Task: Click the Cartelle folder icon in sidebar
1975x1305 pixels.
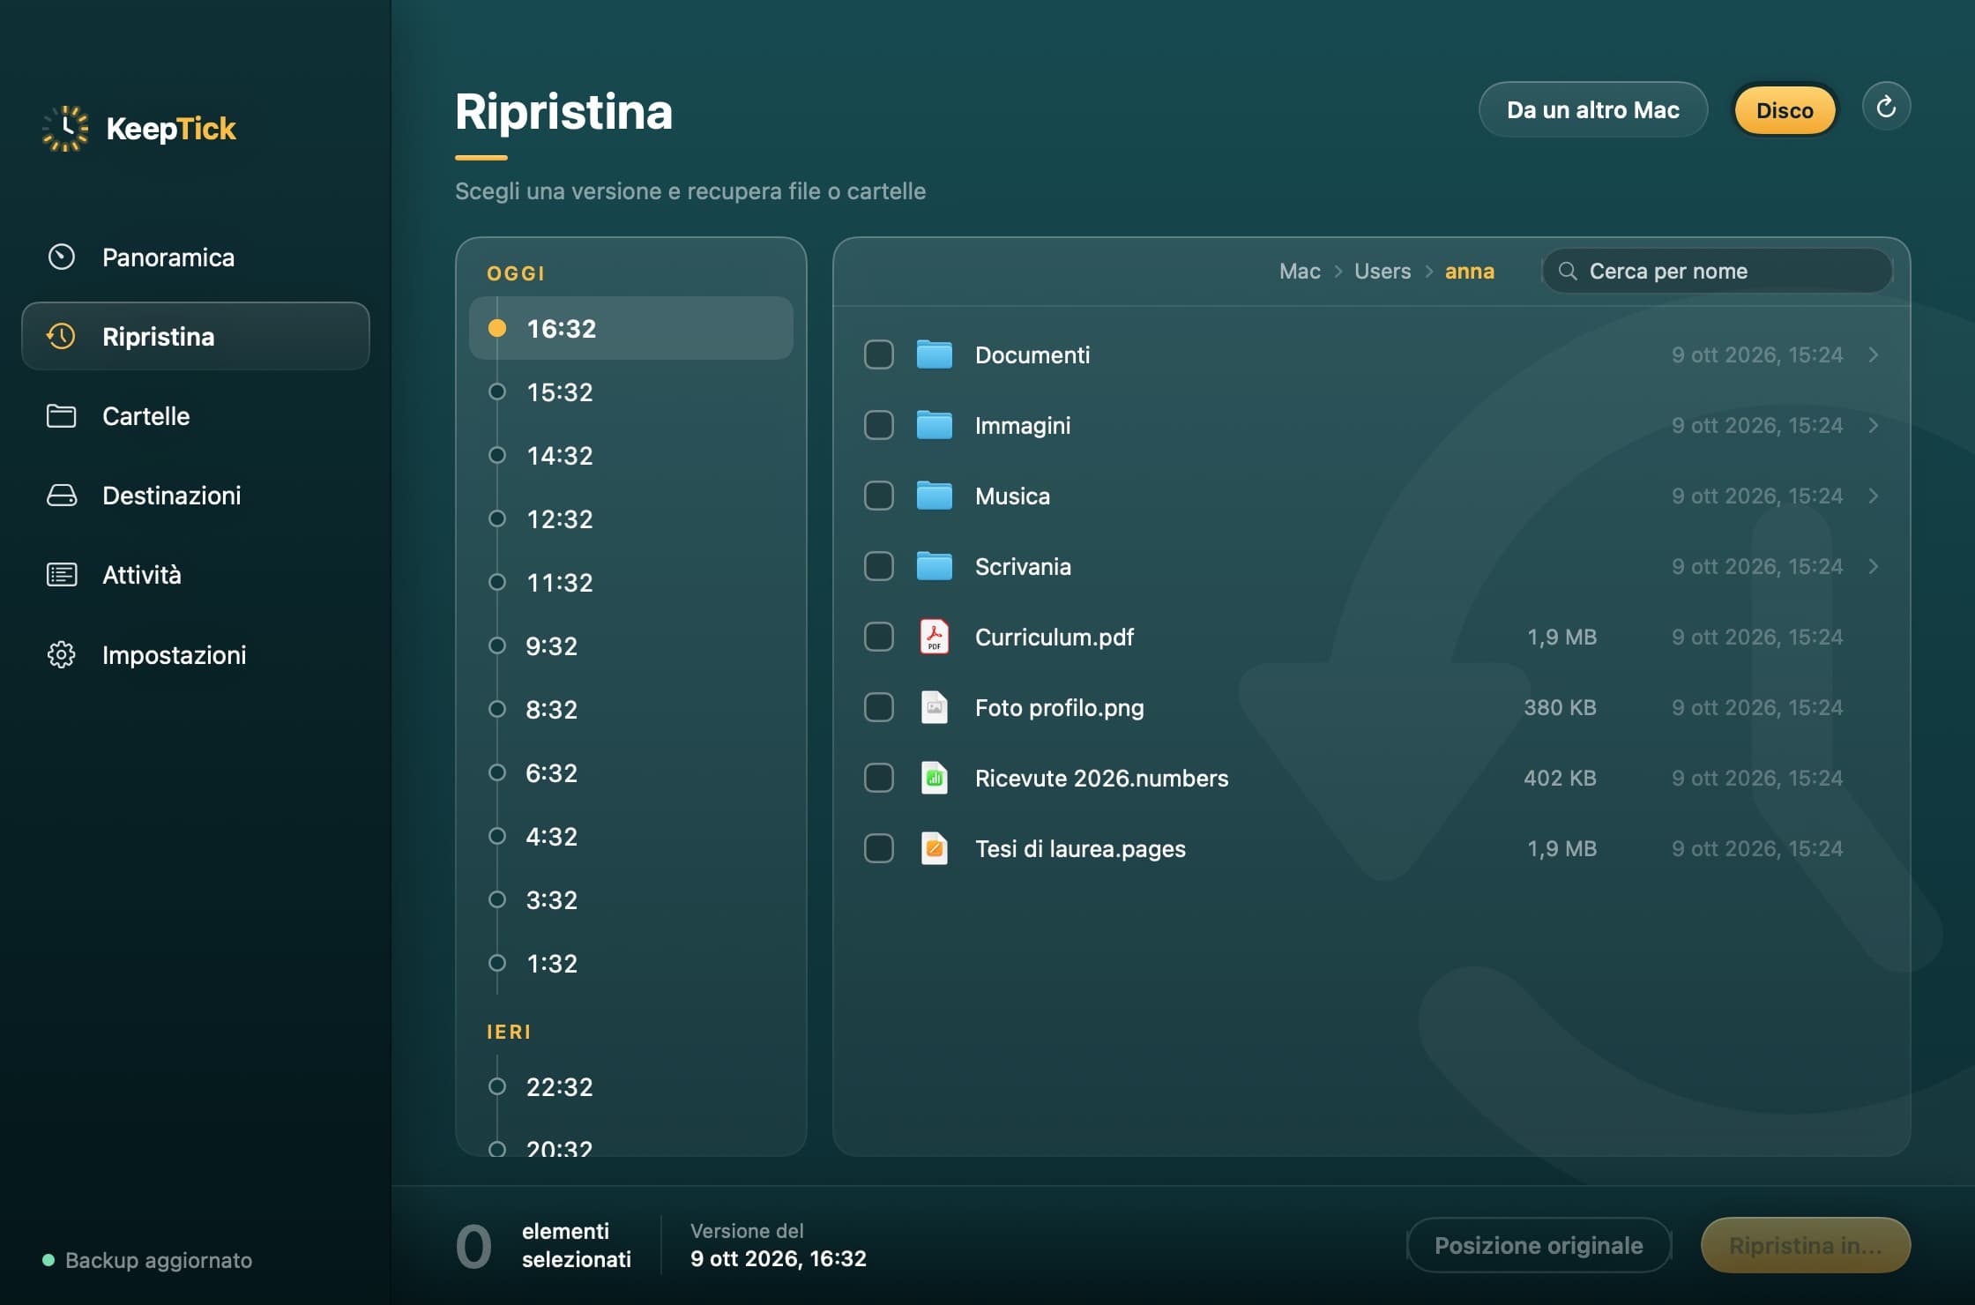Action: click(61, 415)
